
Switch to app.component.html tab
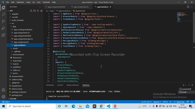coord(56,7)
